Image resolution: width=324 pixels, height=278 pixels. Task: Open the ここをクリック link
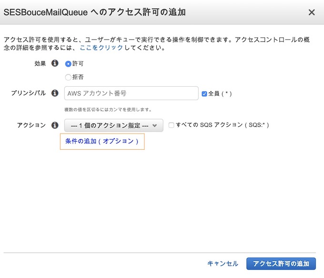[x=101, y=48]
